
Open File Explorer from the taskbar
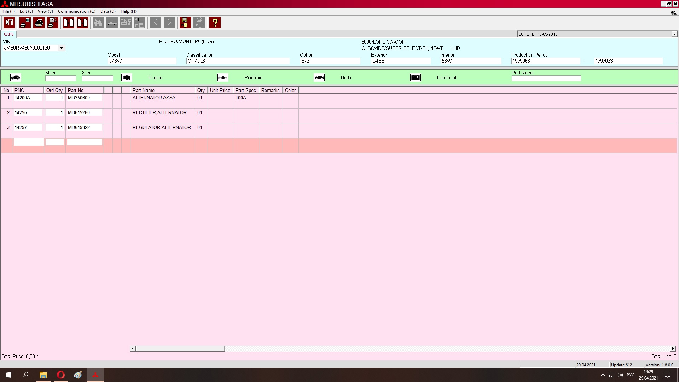click(43, 375)
